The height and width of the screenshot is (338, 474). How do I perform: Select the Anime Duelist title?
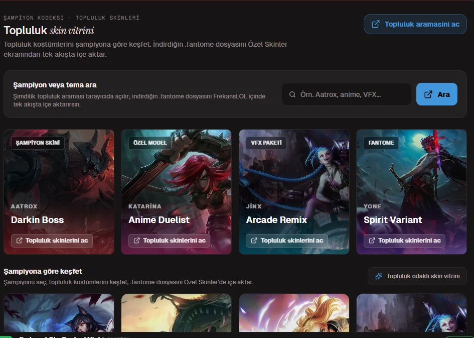click(x=159, y=220)
